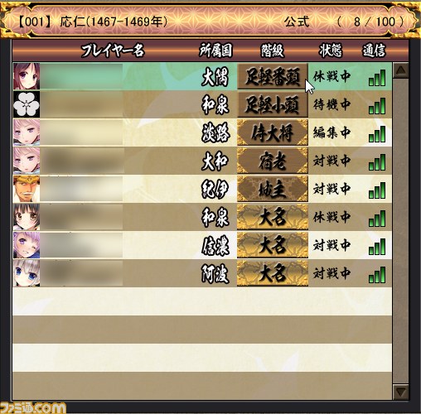This screenshot has height=414, width=421.
Task: Click the 宿老 rank badge
Action: tap(273, 161)
